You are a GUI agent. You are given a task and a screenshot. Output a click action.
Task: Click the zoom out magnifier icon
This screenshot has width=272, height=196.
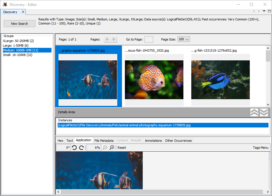[105, 148]
